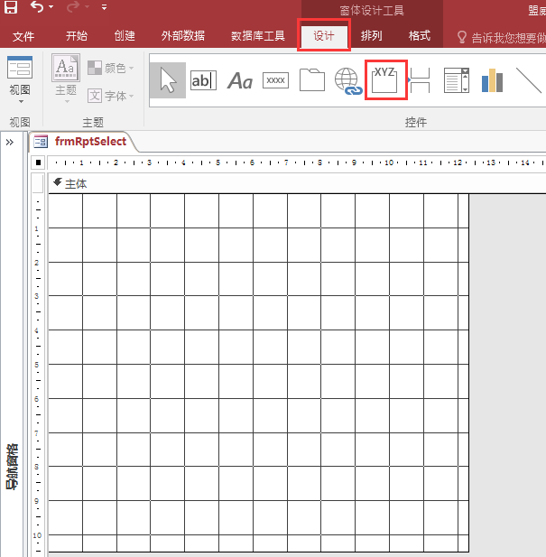546x557 pixels.
Task: Switch to the 创建 ribbon tab
Action: point(125,36)
